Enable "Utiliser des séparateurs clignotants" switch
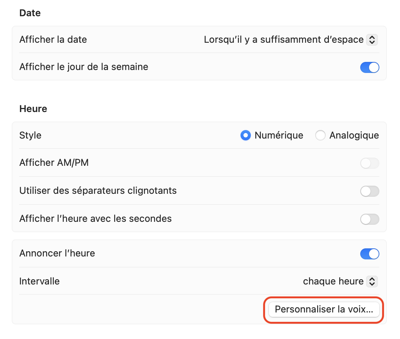This screenshot has height=339, width=400. tap(369, 191)
